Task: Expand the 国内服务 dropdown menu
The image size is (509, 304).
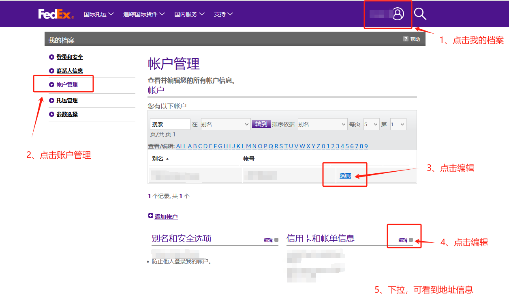Action: click(189, 14)
